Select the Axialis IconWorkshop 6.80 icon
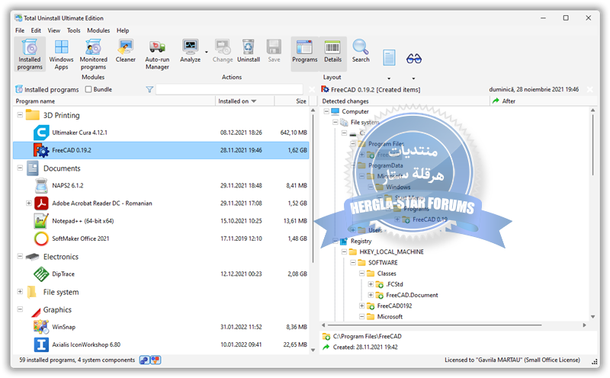610x378 pixels. (41, 344)
